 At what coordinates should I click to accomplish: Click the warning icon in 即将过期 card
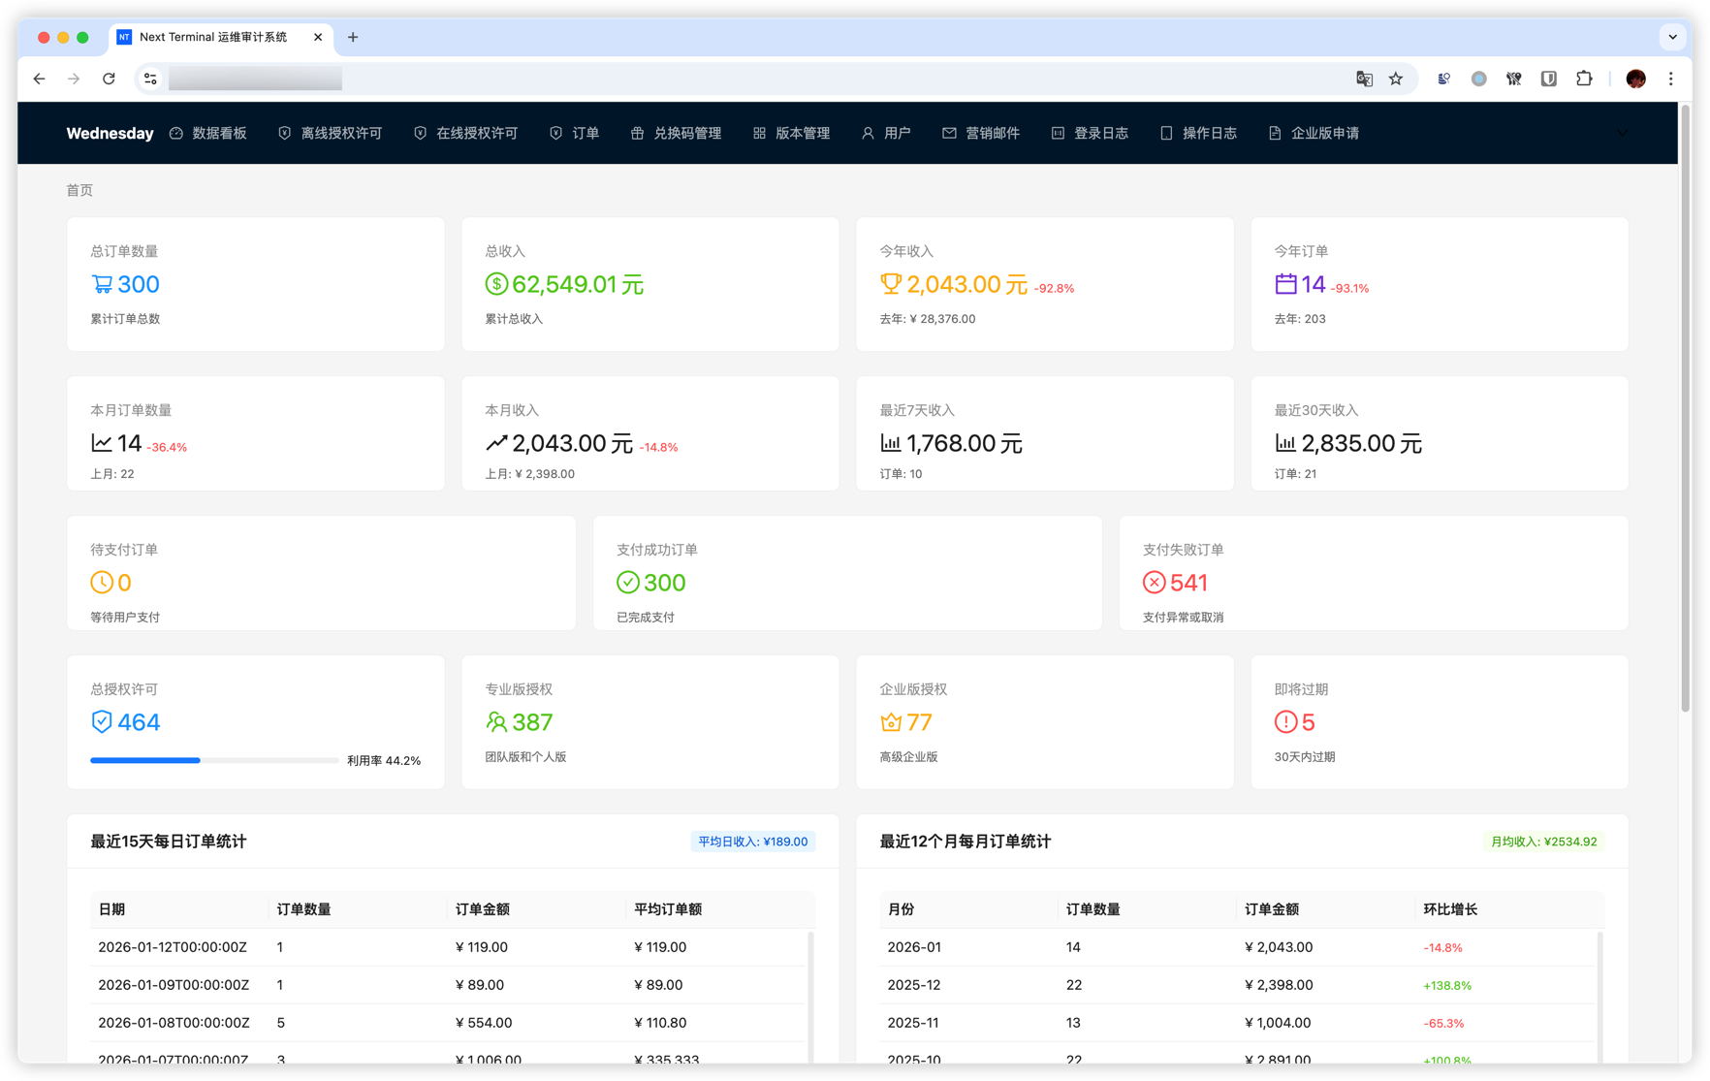point(1285,722)
